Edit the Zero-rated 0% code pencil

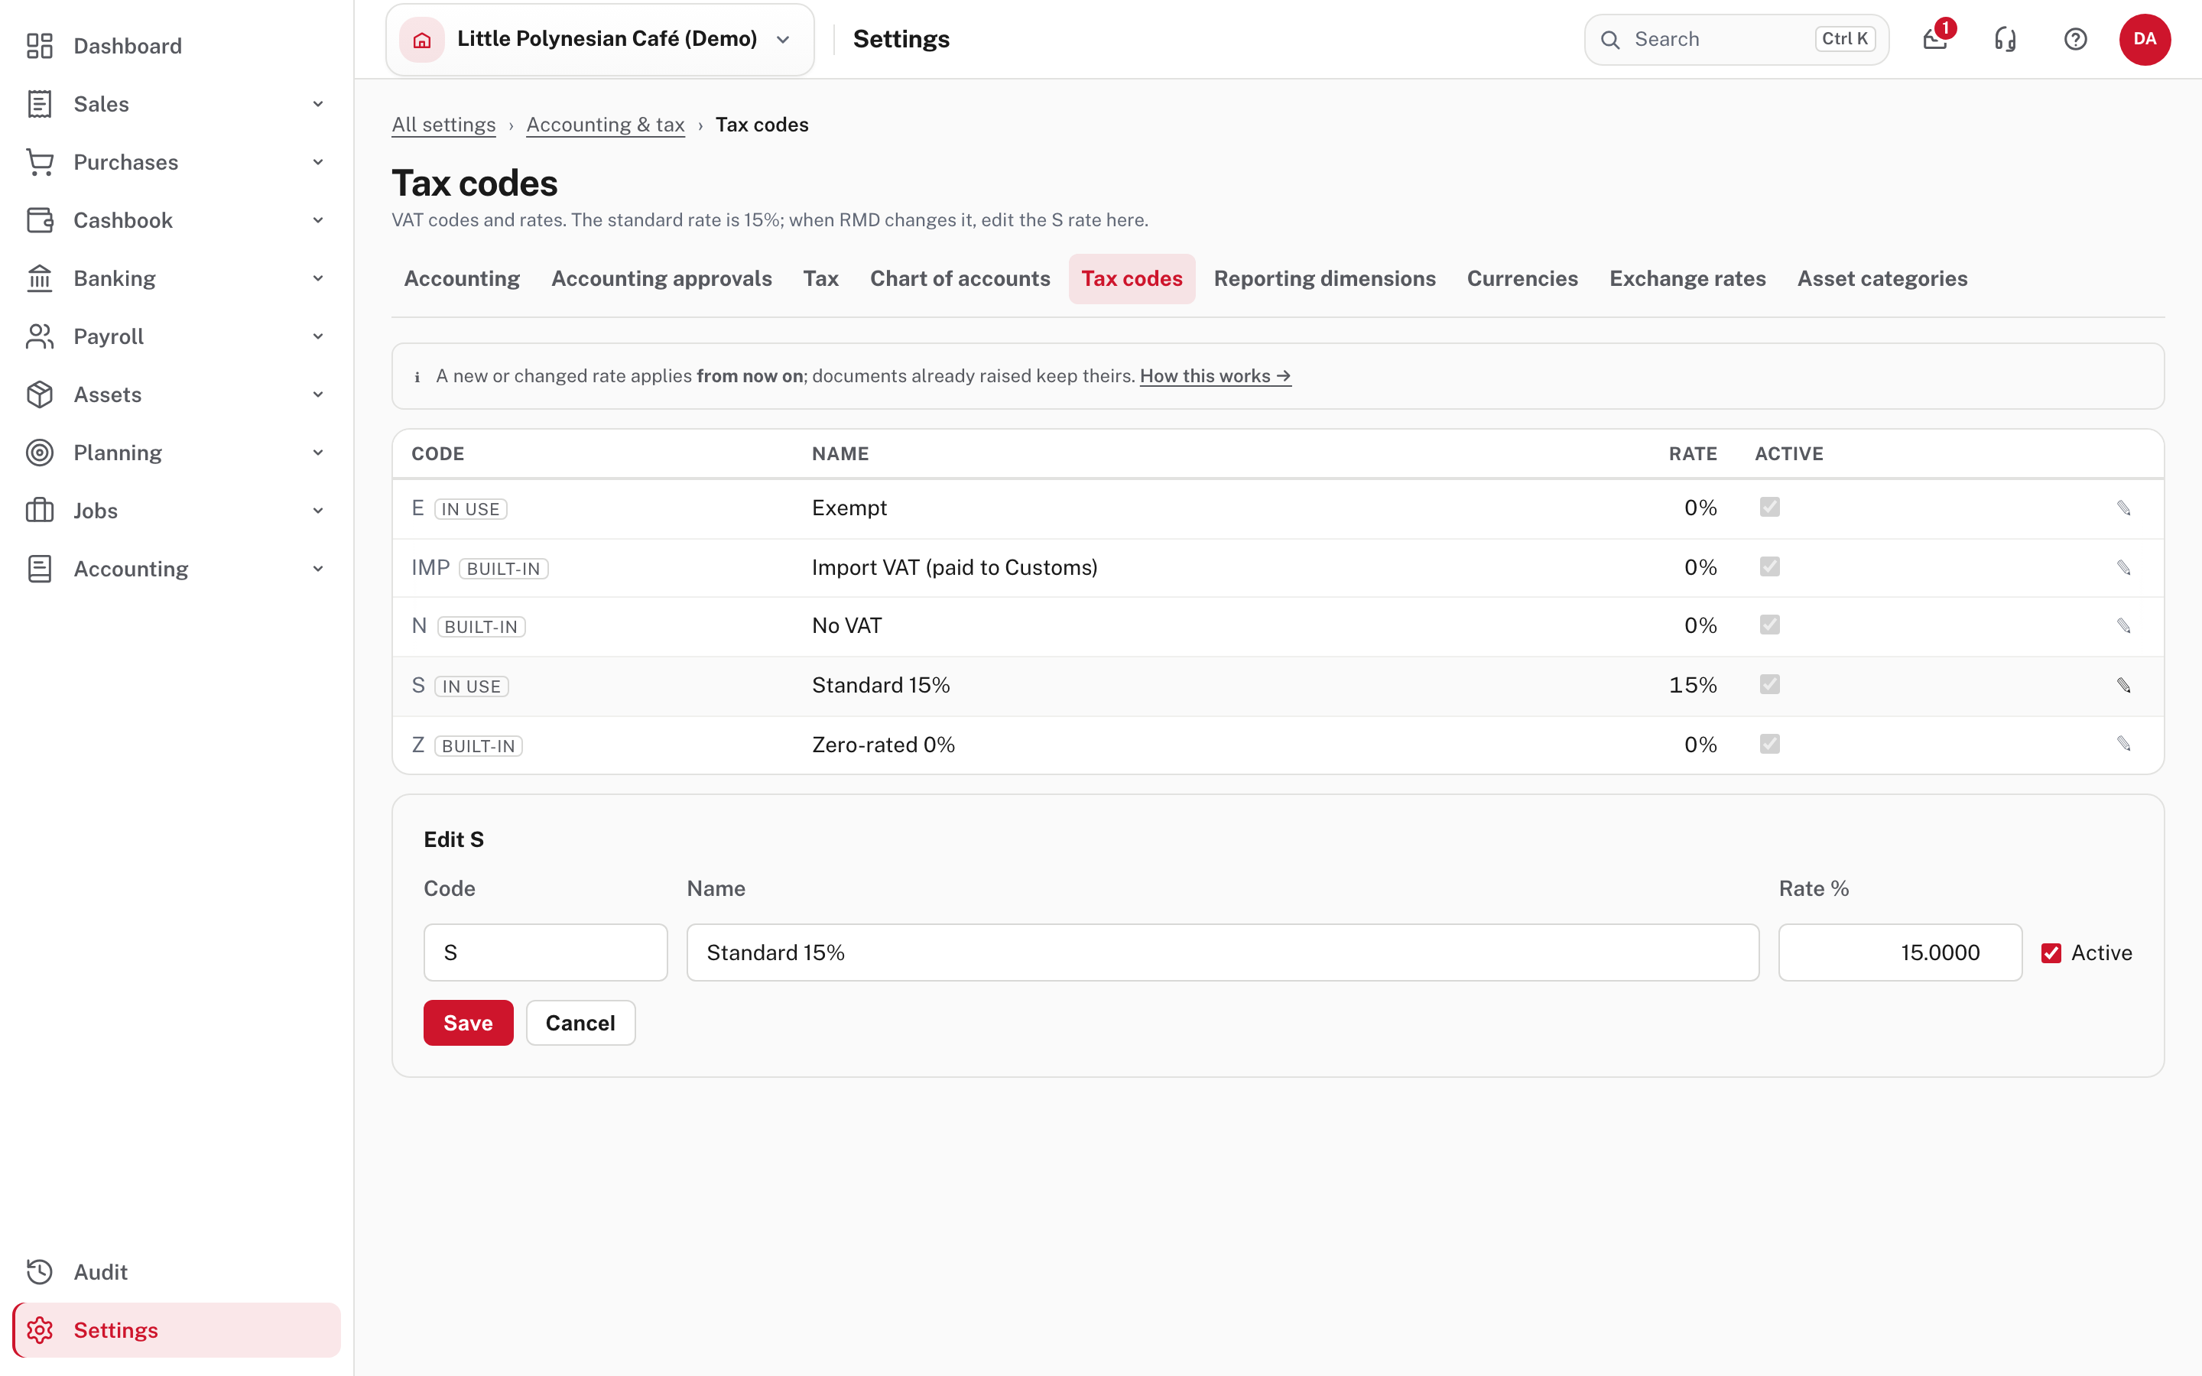(x=2124, y=745)
